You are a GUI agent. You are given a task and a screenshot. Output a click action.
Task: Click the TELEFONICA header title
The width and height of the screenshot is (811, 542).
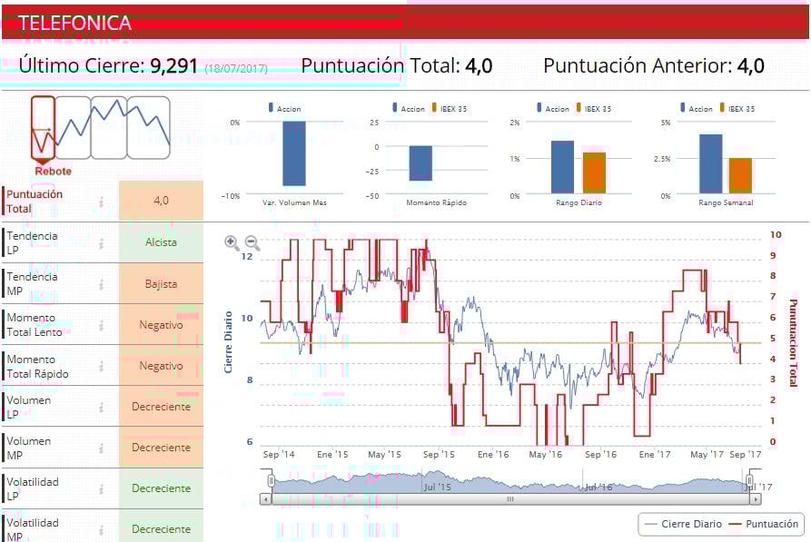point(74,23)
